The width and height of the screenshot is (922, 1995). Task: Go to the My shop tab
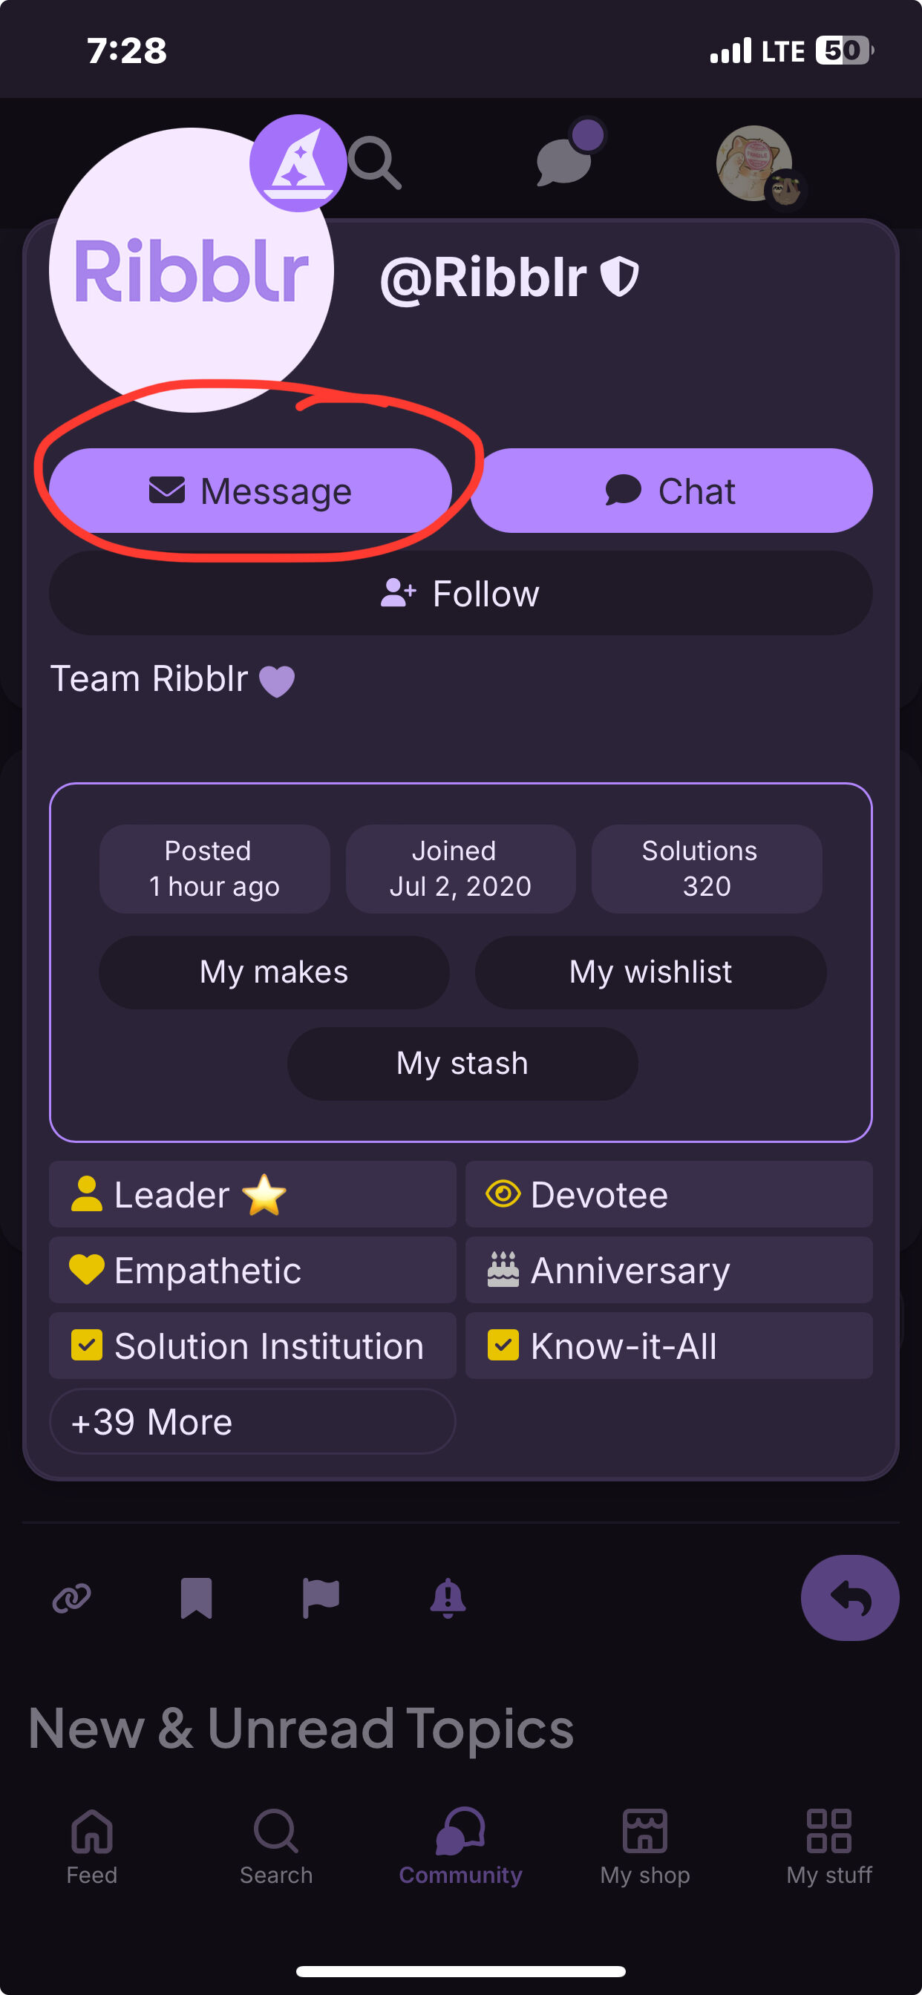644,1847
